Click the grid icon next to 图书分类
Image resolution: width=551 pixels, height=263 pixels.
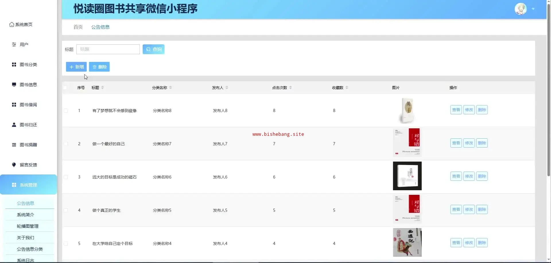click(x=14, y=65)
